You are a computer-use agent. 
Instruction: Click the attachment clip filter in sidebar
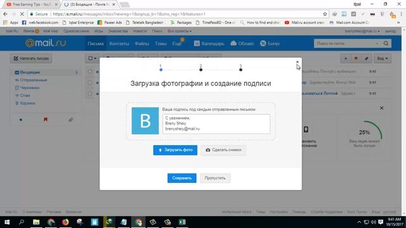70,120
